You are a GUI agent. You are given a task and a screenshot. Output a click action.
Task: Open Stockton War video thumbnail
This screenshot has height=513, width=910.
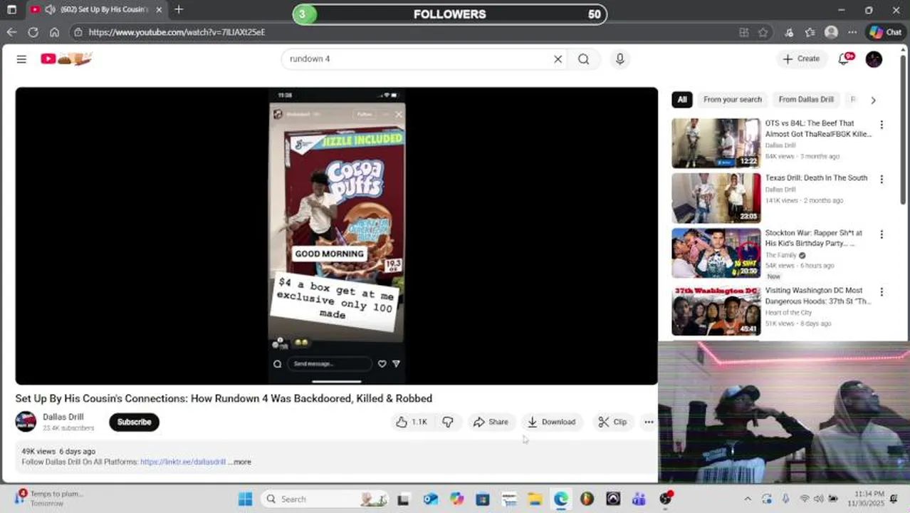pos(716,253)
